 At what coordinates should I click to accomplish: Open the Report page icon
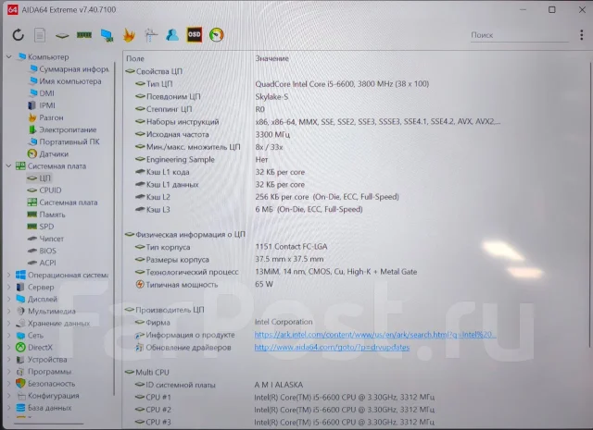click(40, 35)
